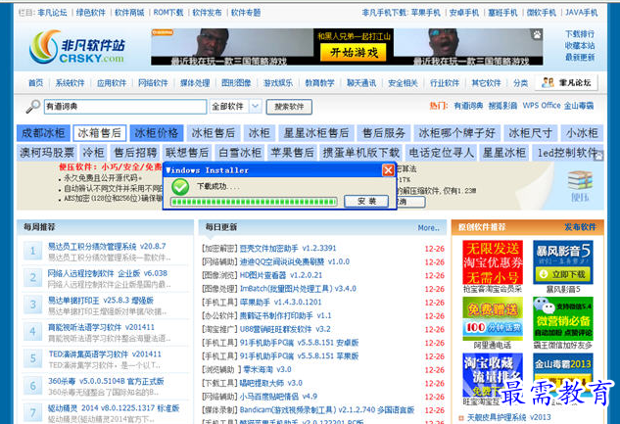The height and width of the screenshot is (424, 620).
Task: Open the 应用软件 navigation tab
Action: pyautogui.click(x=112, y=83)
